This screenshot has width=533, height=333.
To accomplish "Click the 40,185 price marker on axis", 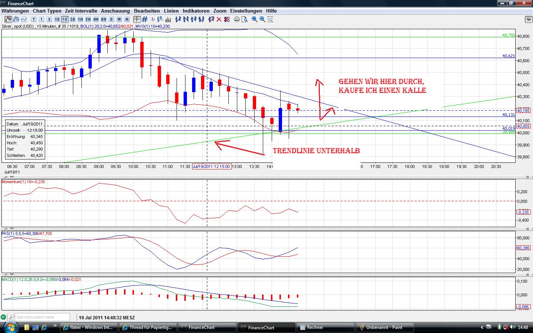I will pyautogui.click(x=523, y=111).
